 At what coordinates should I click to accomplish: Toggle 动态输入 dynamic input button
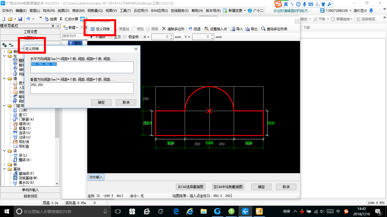(x=96, y=177)
